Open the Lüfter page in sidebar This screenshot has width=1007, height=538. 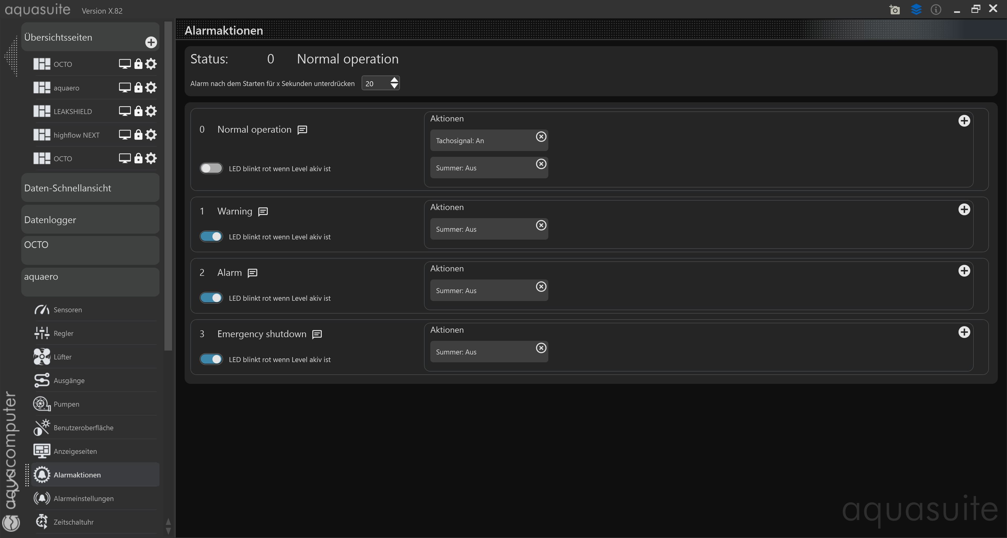(x=63, y=357)
